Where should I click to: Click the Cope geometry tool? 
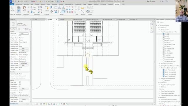(33, 7)
